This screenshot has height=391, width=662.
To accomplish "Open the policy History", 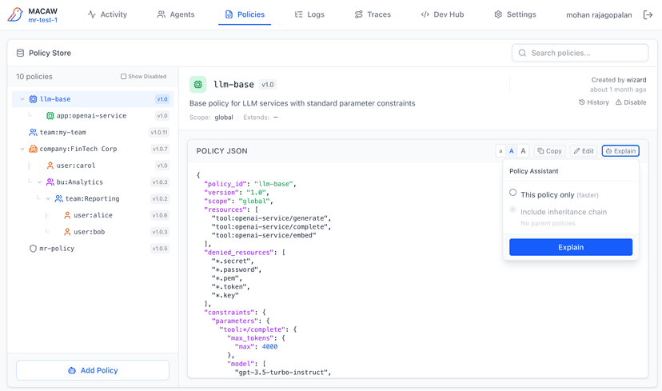I will coord(594,102).
